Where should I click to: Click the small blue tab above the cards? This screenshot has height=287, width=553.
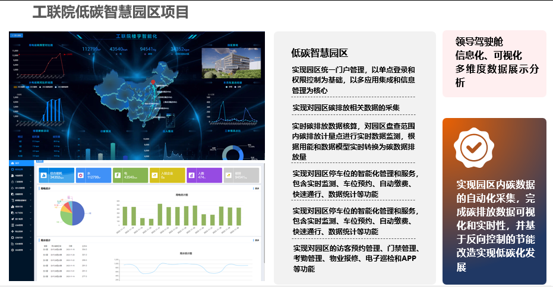pyautogui.click(x=40, y=161)
